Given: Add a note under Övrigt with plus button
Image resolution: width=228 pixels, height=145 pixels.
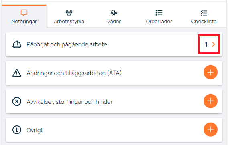Looking at the screenshot, I should coord(210,129).
